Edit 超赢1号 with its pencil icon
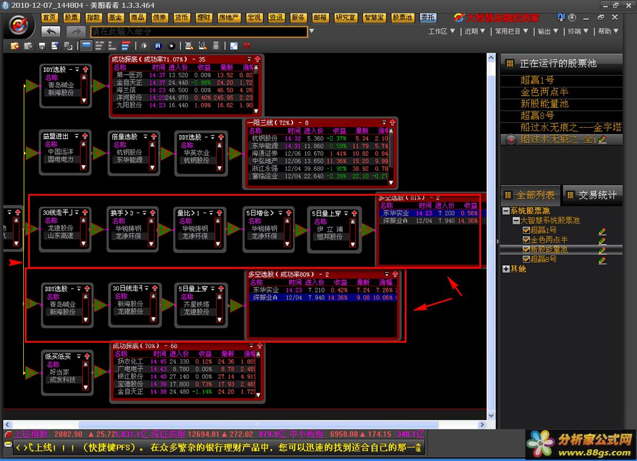Image resolution: width=637 pixels, height=461 pixels. pos(603,230)
